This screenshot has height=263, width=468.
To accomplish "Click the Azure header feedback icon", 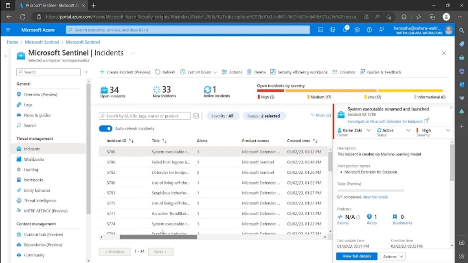I will click(x=381, y=30).
